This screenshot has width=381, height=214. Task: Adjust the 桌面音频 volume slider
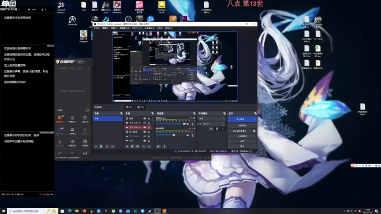tap(171, 135)
